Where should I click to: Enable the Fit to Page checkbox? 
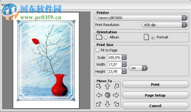tap(97, 50)
